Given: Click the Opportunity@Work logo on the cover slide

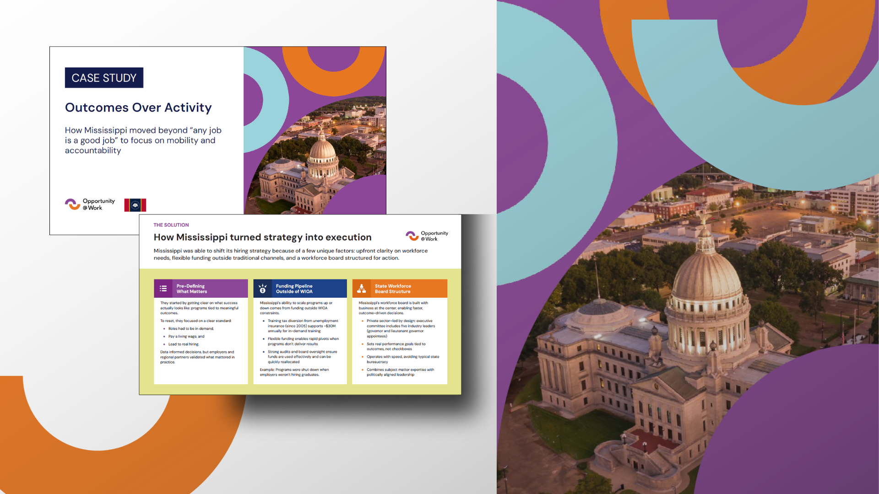Looking at the screenshot, I should click(x=90, y=204).
